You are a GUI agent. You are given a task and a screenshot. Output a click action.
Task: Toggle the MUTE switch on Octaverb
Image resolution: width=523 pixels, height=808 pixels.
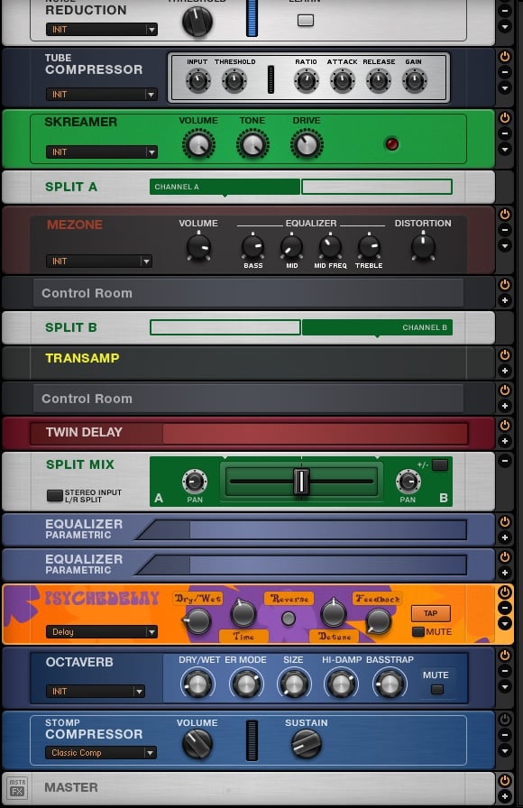pos(437,689)
